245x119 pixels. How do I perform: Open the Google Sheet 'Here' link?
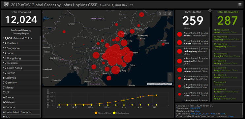230,116
